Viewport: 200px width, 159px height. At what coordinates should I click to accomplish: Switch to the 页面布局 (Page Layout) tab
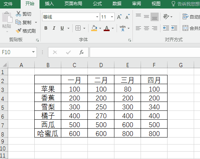[x=73, y=4]
